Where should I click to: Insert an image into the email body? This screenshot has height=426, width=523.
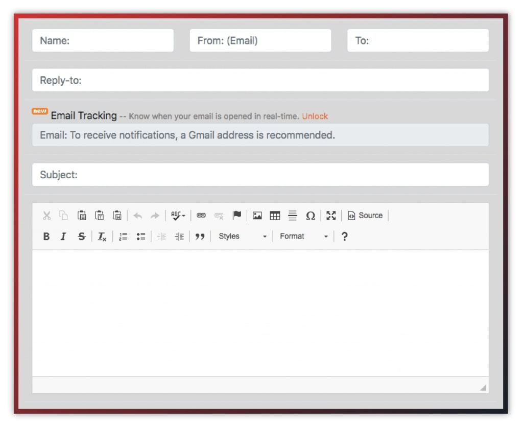(257, 215)
